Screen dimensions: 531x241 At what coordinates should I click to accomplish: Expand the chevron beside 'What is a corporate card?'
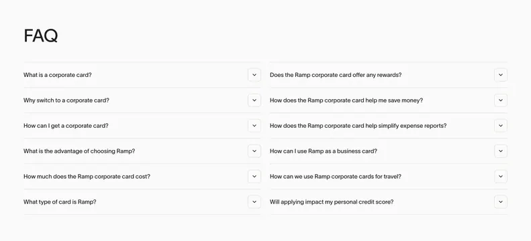point(254,75)
